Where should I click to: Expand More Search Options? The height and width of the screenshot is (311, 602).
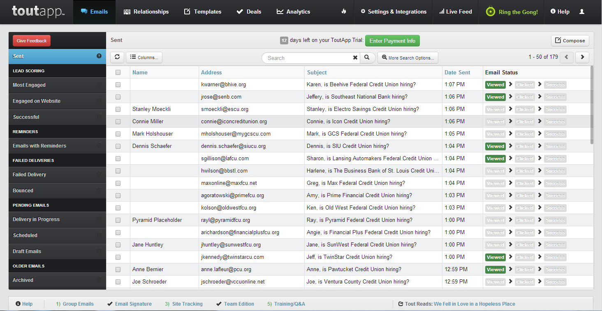pyautogui.click(x=408, y=58)
